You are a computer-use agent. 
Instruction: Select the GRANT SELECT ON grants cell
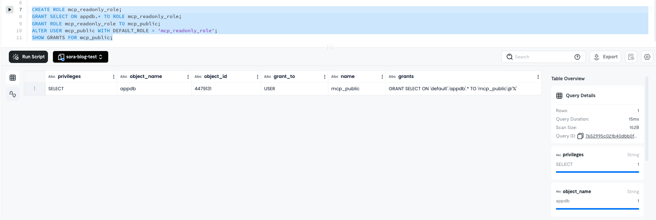[463, 89]
